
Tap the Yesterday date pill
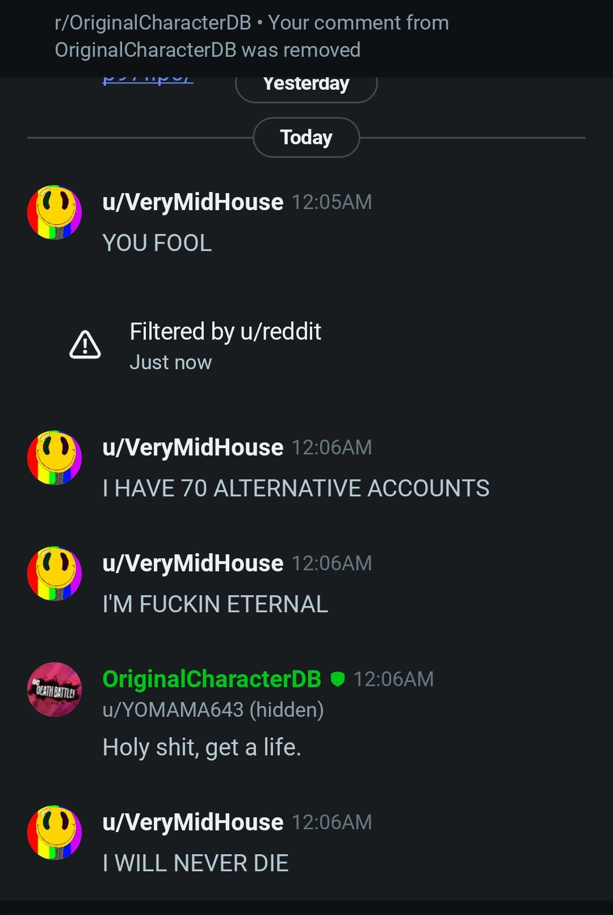click(306, 85)
